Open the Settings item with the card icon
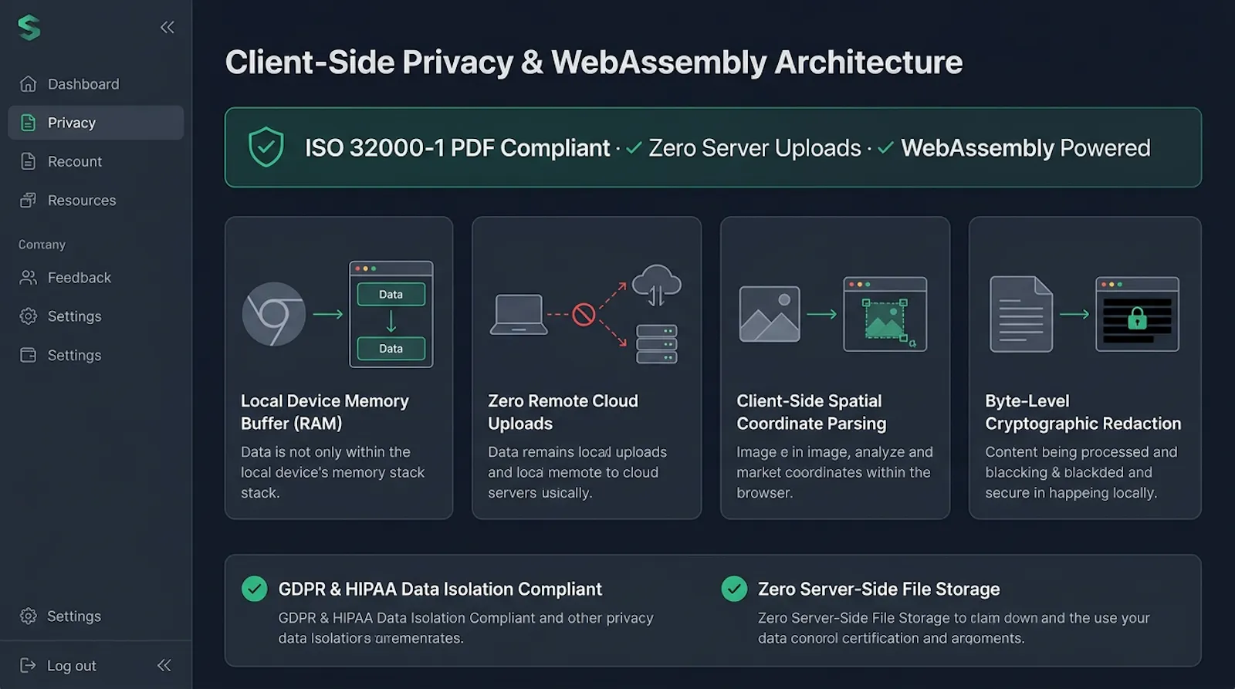1235x689 pixels. click(x=96, y=355)
